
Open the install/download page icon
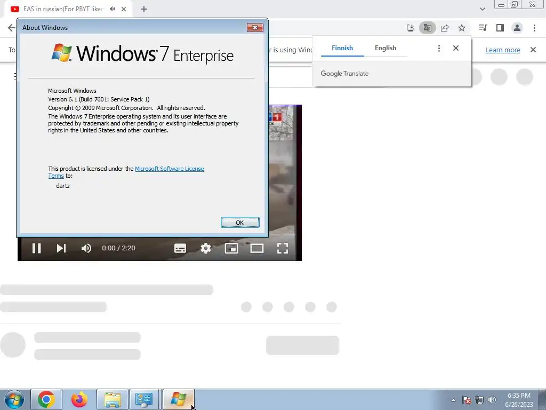[x=411, y=28]
